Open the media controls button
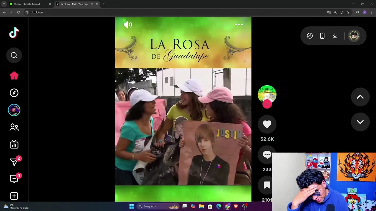This screenshot has width=376, height=211. (357, 12)
